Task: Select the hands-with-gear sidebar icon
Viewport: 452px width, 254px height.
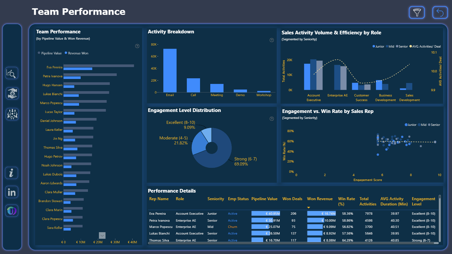Action: click(x=12, y=93)
